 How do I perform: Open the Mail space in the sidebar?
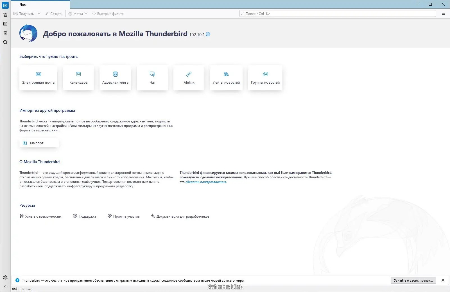[x=5, y=5]
